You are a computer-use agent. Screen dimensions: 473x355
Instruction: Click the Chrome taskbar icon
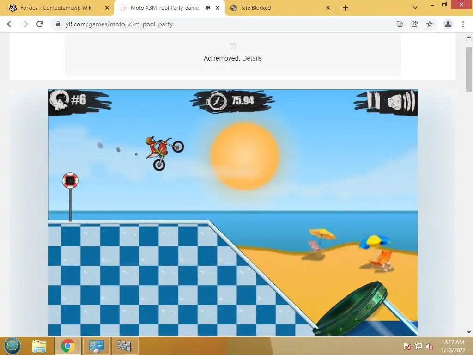(x=67, y=346)
